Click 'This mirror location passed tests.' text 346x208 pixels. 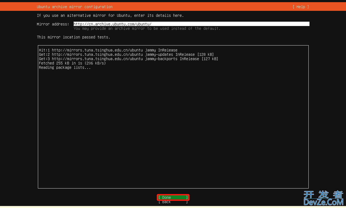click(x=74, y=37)
